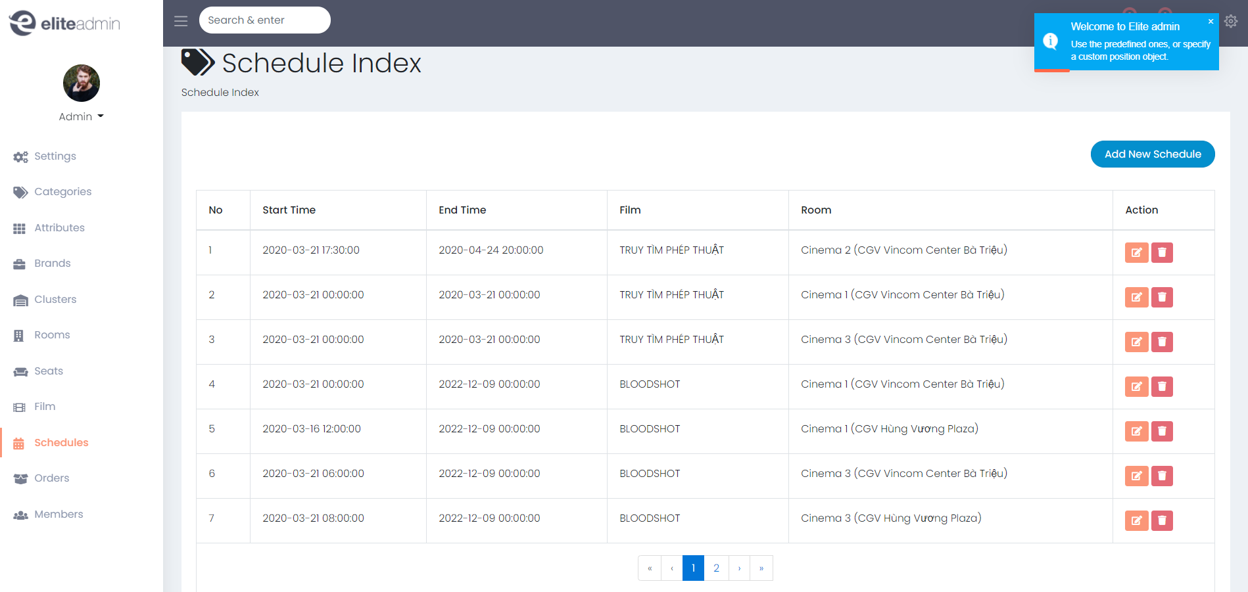Viewport: 1248px width, 592px height.
Task: Go to Categories in the sidebar
Action: [x=62, y=192]
